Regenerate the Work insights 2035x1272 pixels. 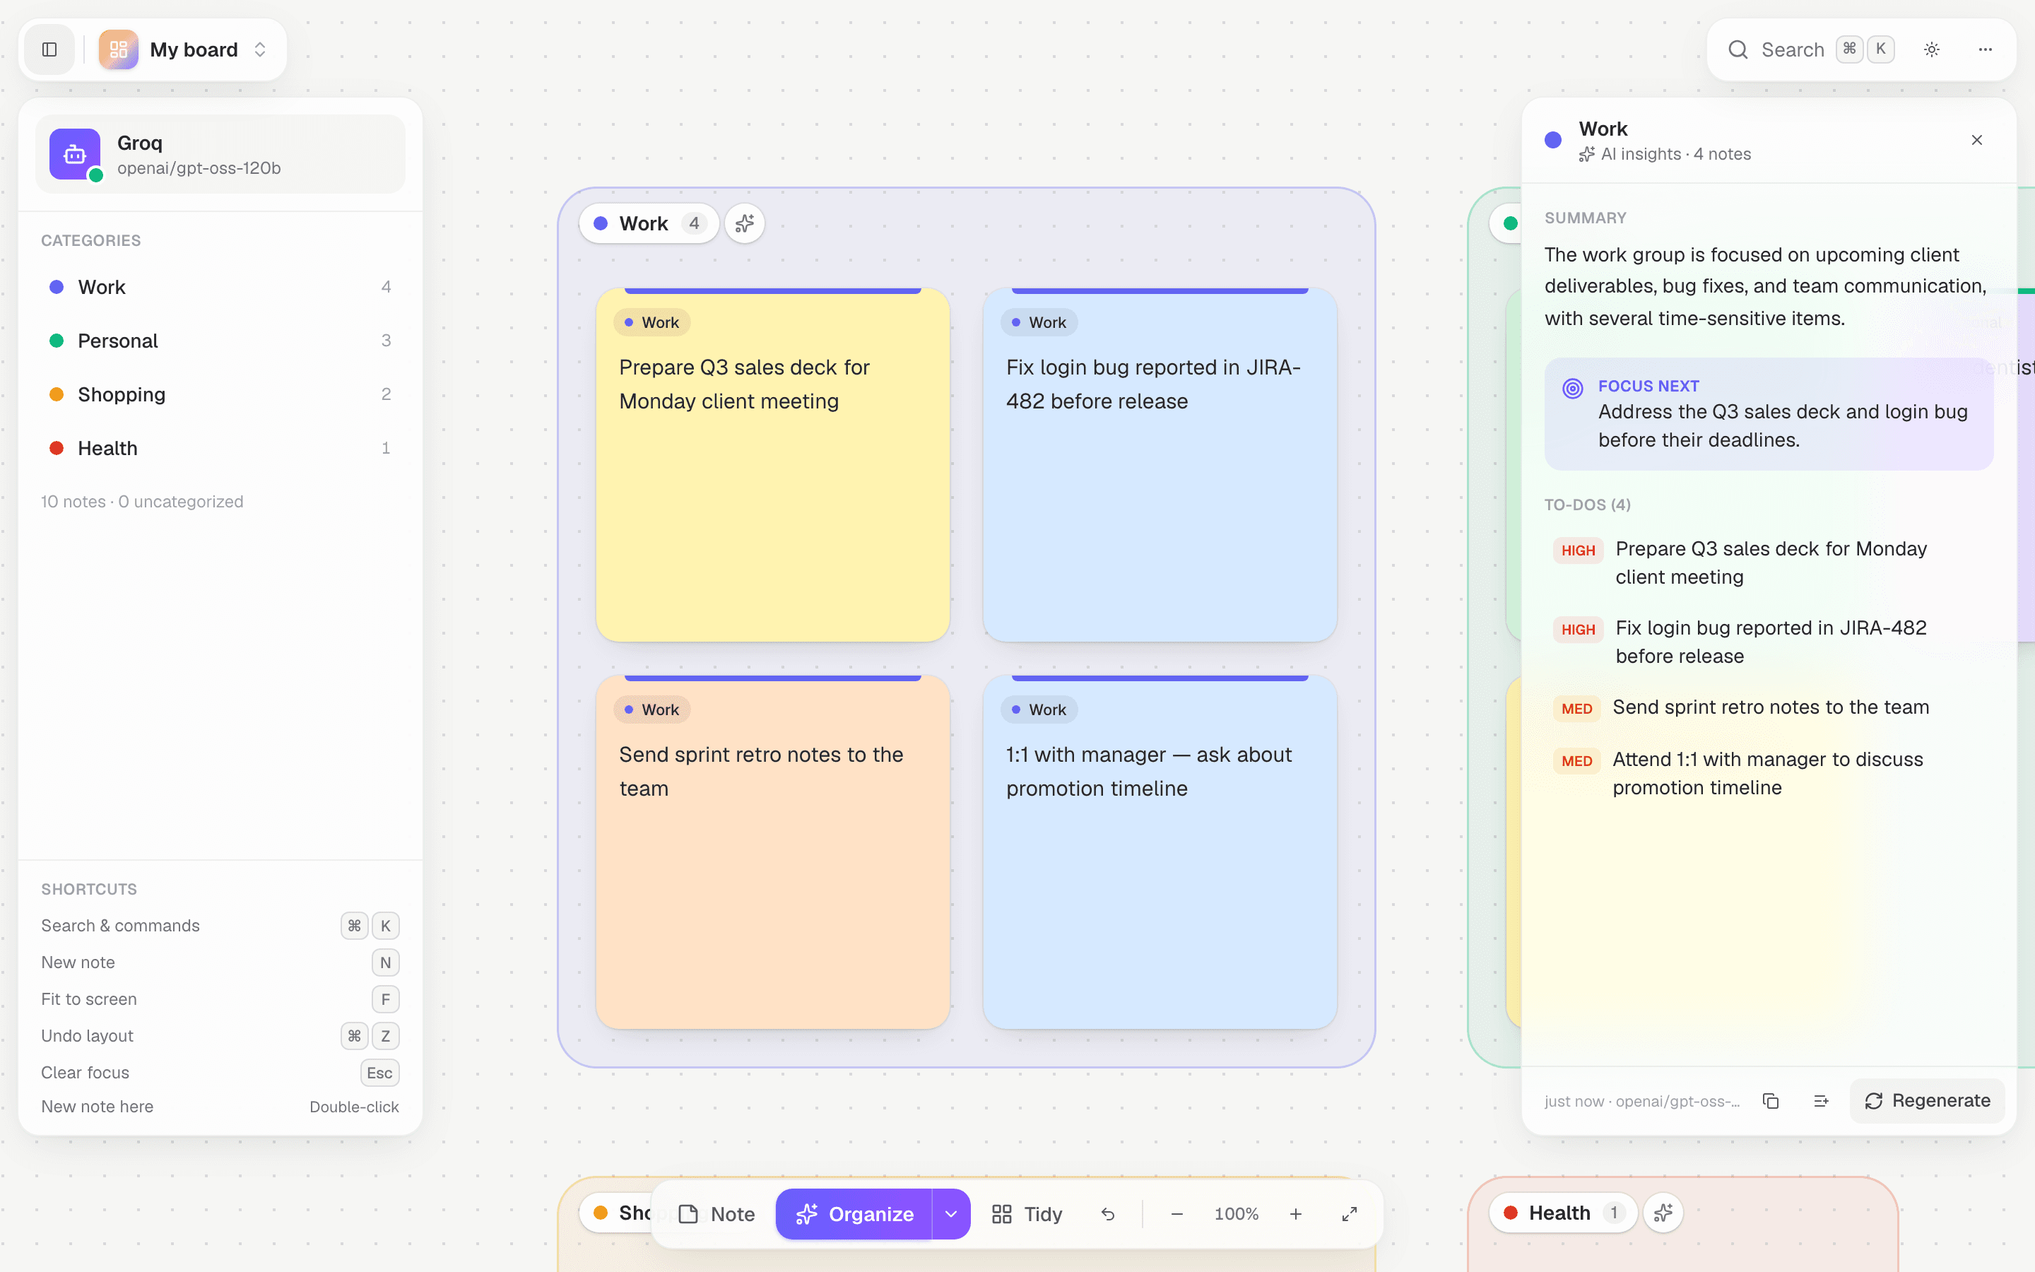(x=1926, y=1101)
